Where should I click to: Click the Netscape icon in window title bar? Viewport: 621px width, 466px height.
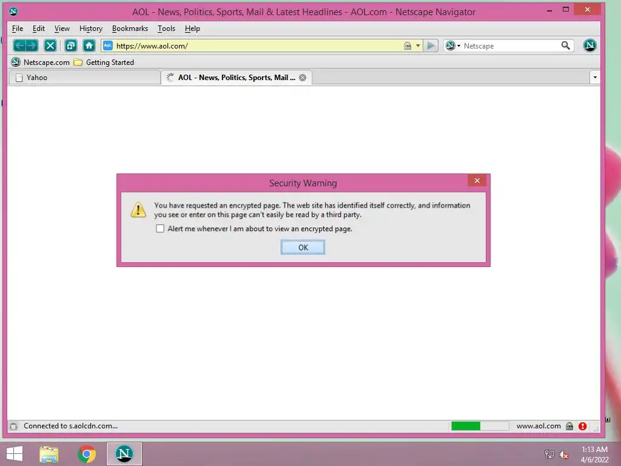(13, 12)
